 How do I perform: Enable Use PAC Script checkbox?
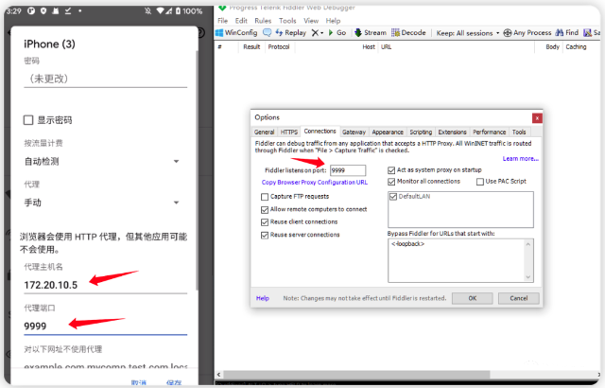point(480,182)
